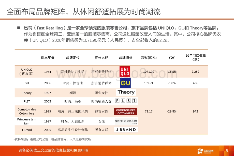Click the 时尚，大胆创新 cell
This screenshot has height=156, width=234.
pos(73,121)
